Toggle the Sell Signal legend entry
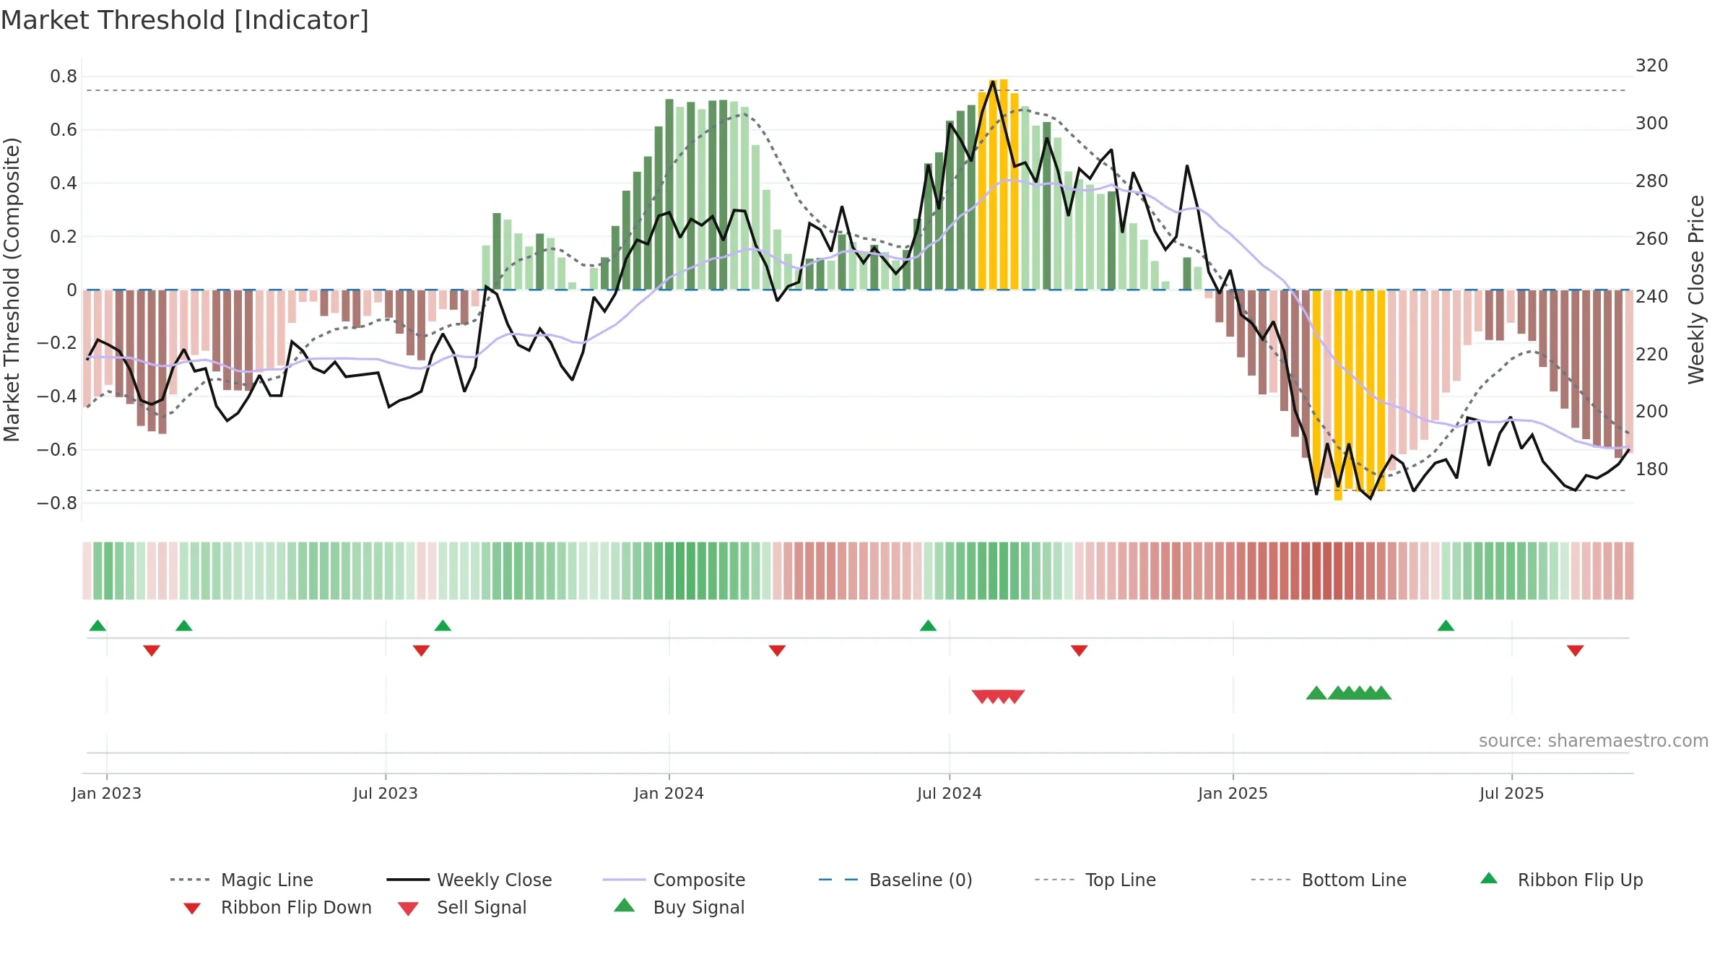The height and width of the screenshot is (975, 1733). pos(462,907)
